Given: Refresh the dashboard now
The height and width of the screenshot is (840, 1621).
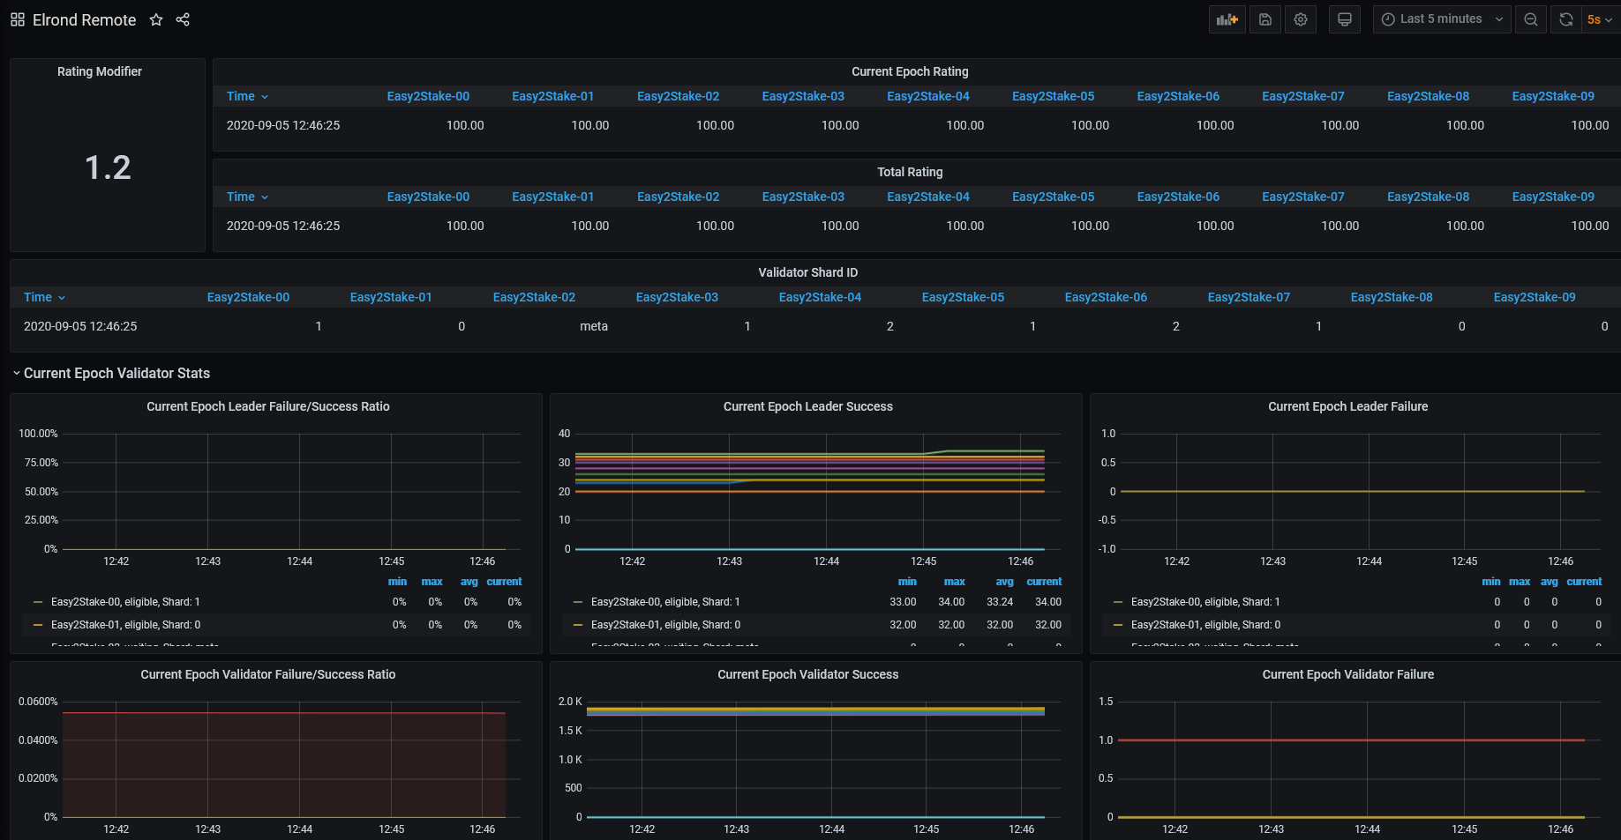Looking at the screenshot, I should 1566,19.
